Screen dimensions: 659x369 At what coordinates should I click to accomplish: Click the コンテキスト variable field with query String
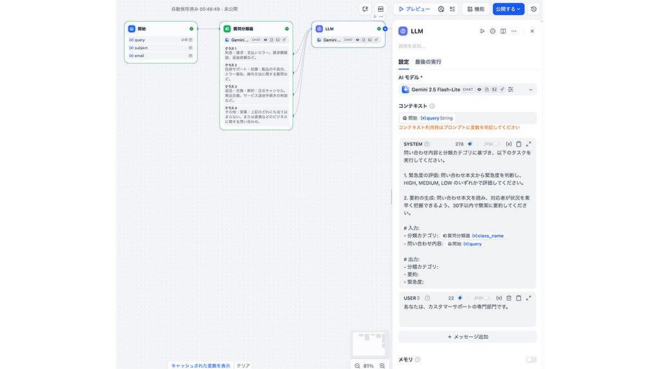pyautogui.click(x=467, y=118)
